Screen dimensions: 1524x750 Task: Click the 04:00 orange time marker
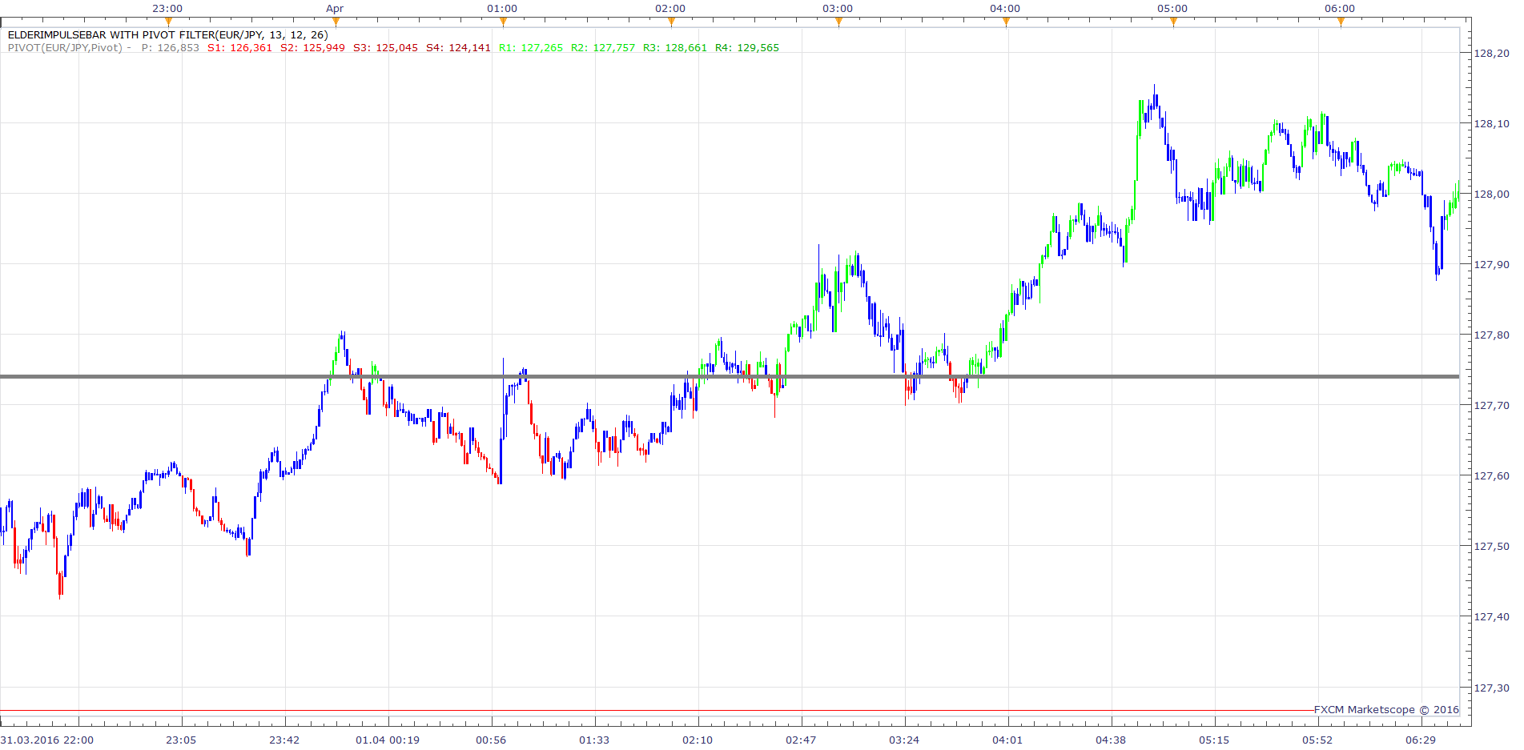coord(1006,22)
